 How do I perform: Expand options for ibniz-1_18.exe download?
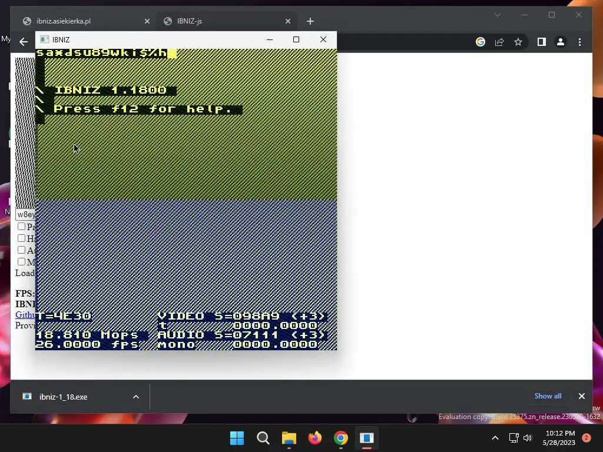coord(136,397)
